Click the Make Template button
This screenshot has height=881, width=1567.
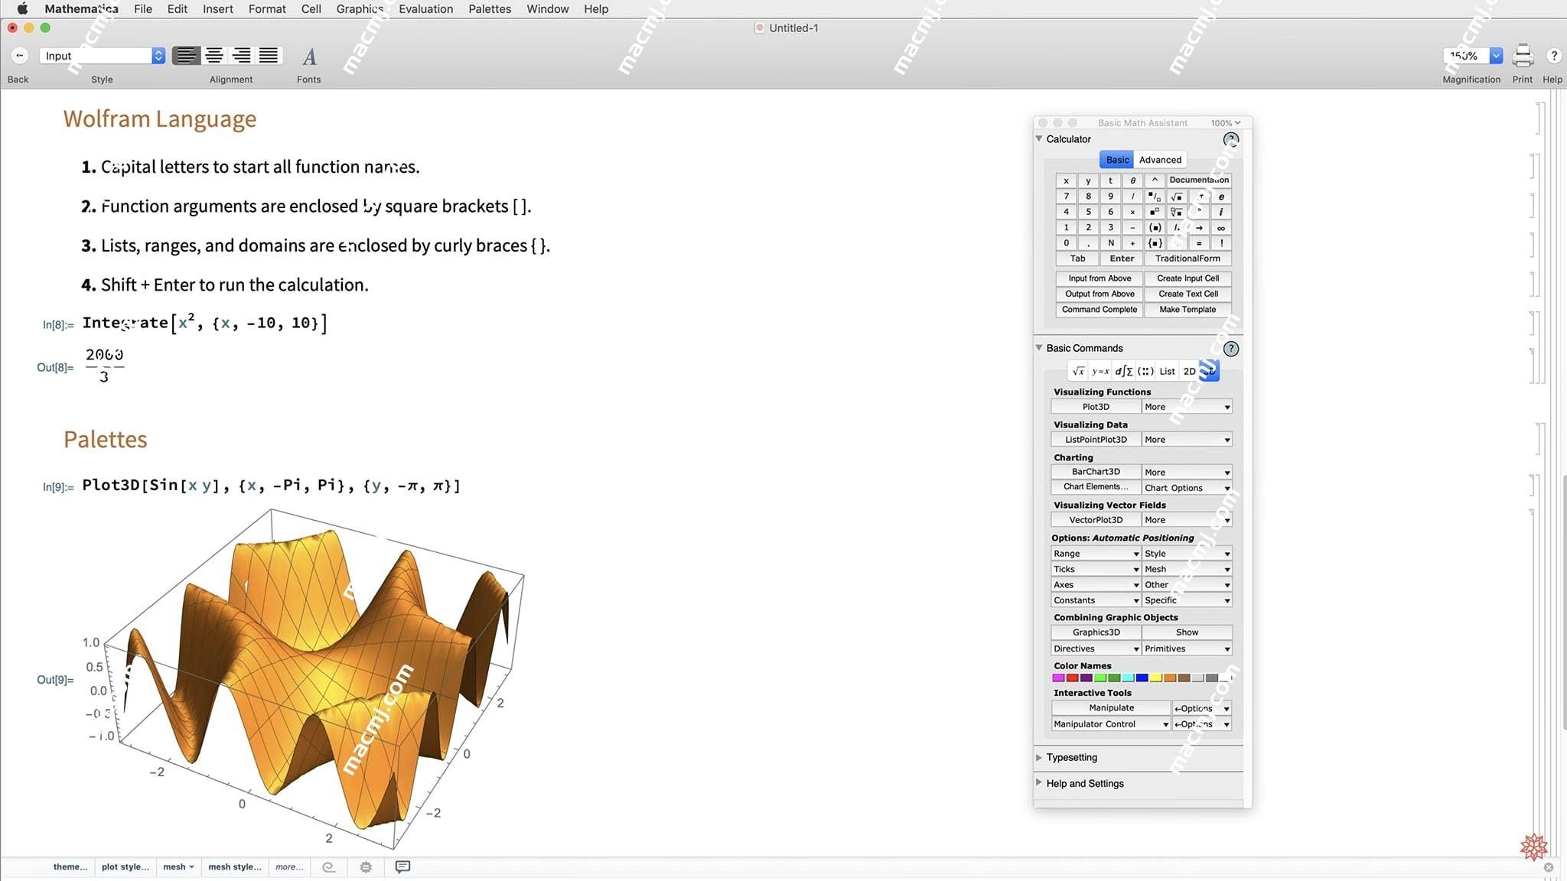point(1187,309)
